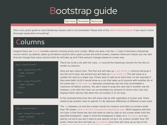Viewport: 167px width, 125px height.
Task: Click the second code block's div class row line
Action: click(x=26, y=108)
